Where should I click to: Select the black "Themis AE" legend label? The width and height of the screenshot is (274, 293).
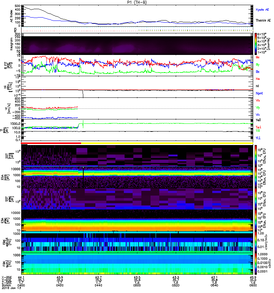(263, 21)
